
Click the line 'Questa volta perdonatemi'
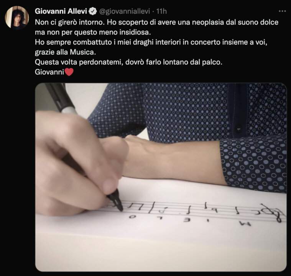(128, 62)
